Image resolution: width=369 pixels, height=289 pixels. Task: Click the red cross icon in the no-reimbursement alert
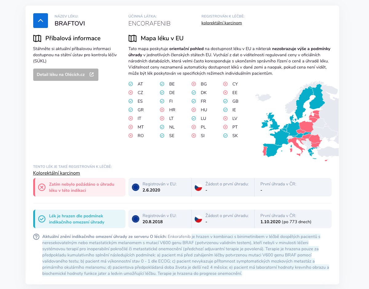42,187
